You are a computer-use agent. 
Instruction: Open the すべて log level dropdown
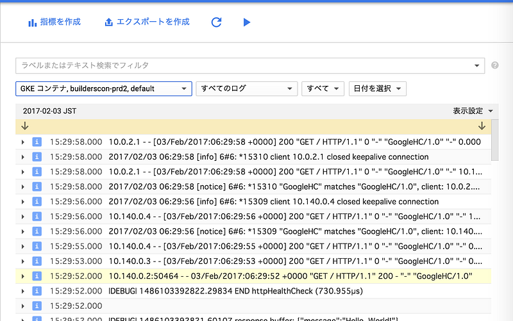click(x=323, y=88)
